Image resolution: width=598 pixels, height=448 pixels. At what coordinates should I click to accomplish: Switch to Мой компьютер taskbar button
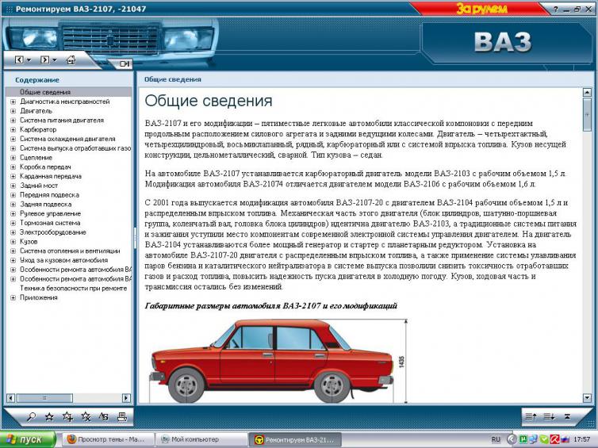(201, 439)
